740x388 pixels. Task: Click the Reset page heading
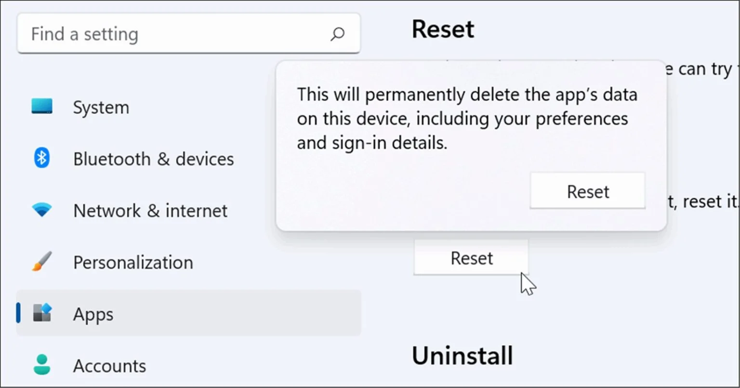(x=442, y=29)
